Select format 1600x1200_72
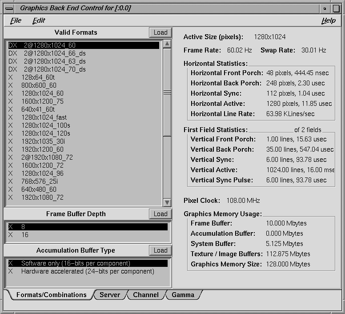Image resolution: width=345 pixels, height=314 pixels. pyautogui.click(x=84, y=165)
